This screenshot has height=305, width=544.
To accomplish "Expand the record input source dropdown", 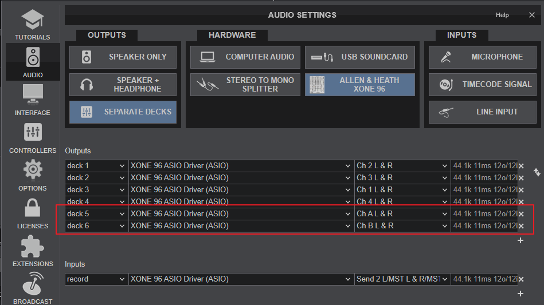I will 96,279.
